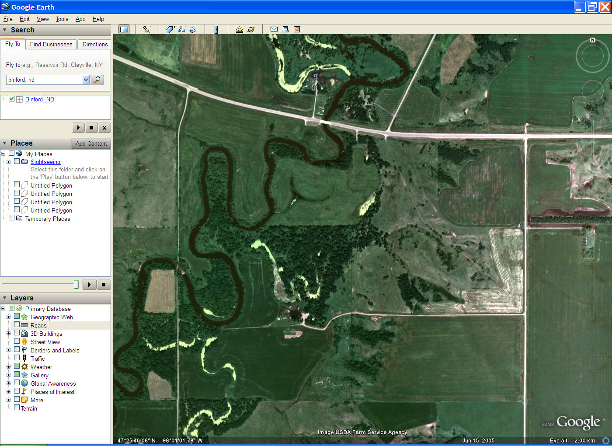Play the Places tour
Screen dimensions: 612x446
(x=89, y=285)
